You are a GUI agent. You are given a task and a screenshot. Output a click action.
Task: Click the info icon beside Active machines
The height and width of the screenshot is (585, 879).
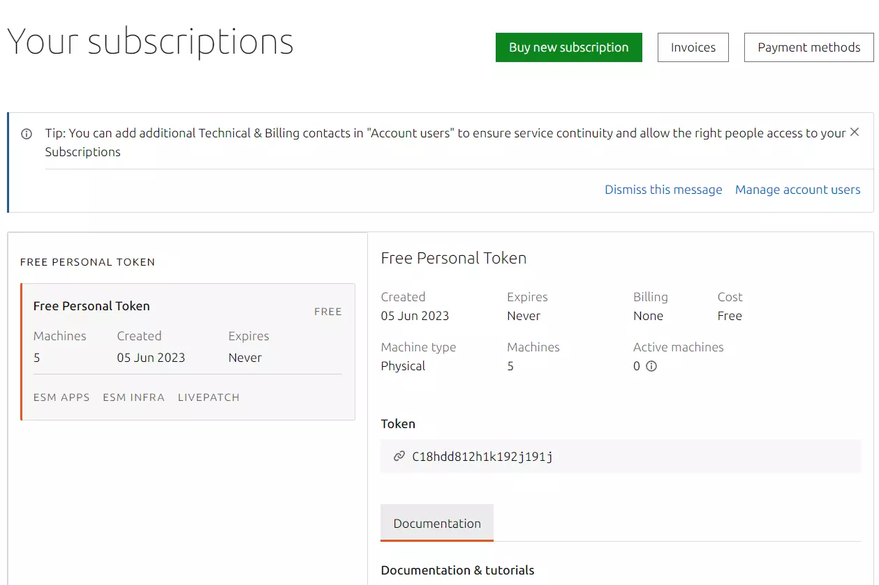651,366
